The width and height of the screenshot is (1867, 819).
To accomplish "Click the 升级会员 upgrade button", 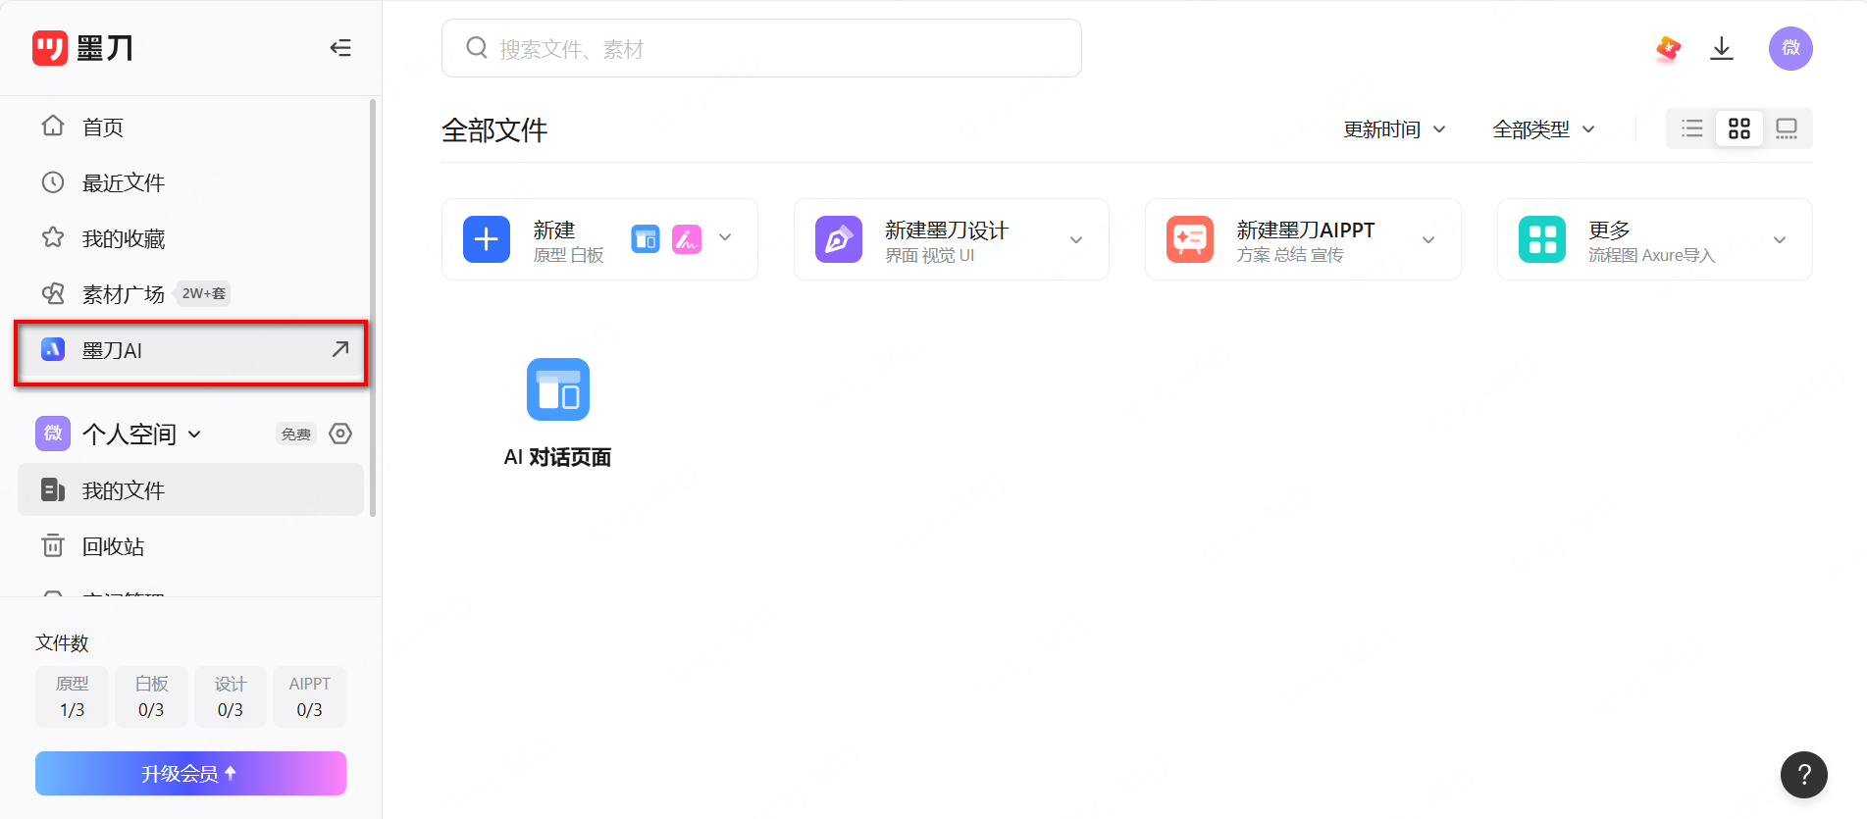I will 190,773.
